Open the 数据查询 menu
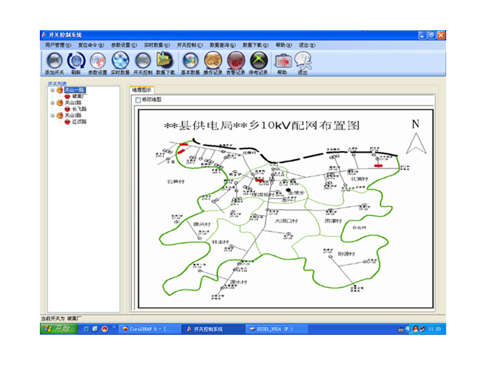This screenshot has height=365, width=486. click(x=223, y=45)
